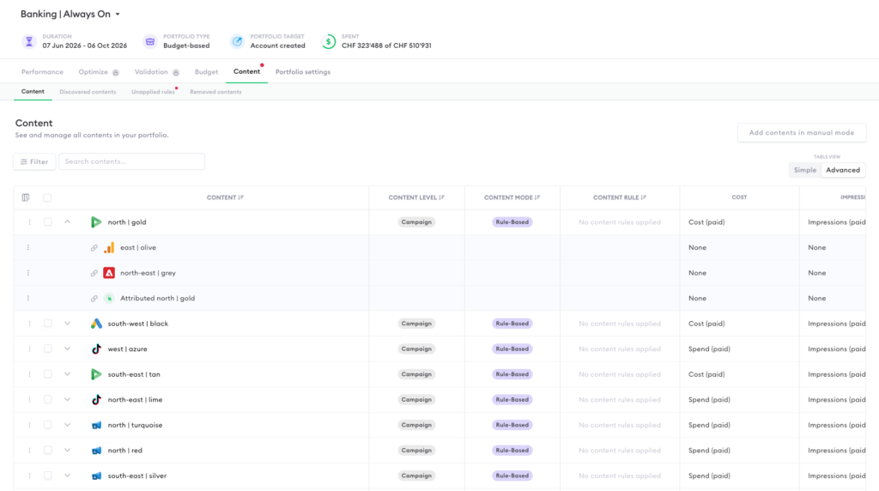Open the row menu for north | gold

[x=29, y=222]
